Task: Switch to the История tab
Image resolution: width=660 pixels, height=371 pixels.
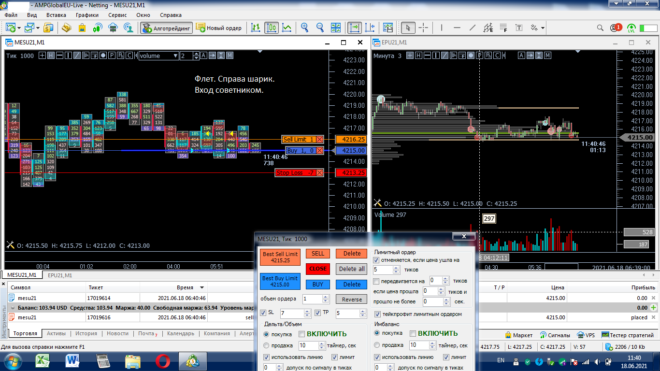Action: (x=86, y=333)
